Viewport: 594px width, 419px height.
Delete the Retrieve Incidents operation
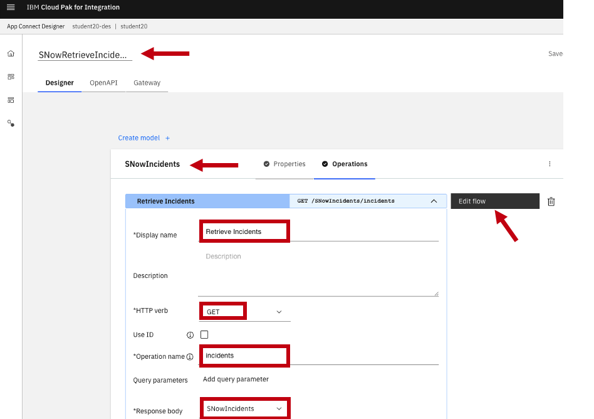coord(551,201)
